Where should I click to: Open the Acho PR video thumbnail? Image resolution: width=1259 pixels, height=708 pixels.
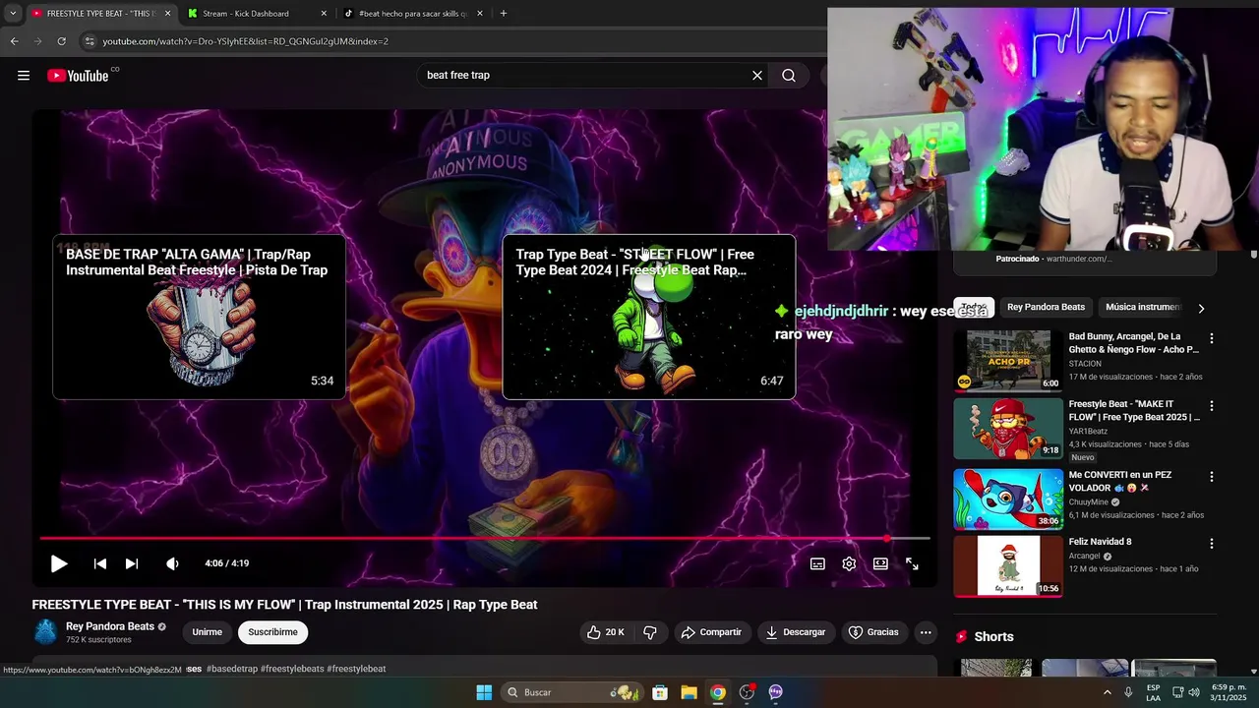pos(1008,361)
